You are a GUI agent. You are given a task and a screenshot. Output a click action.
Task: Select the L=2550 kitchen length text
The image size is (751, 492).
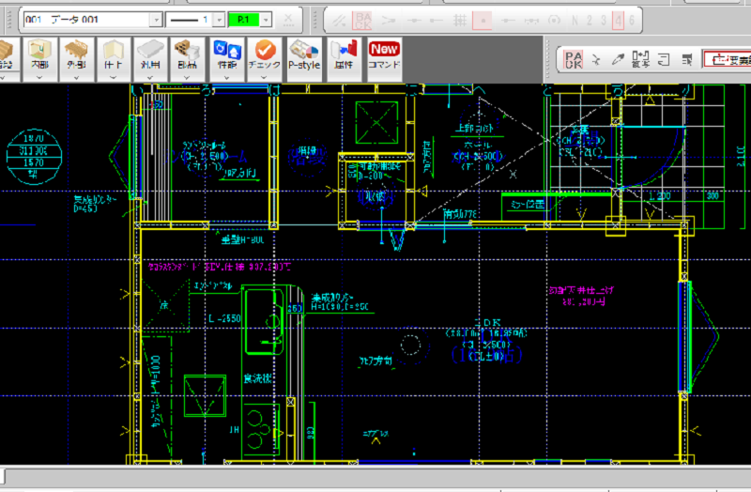[225, 318]
